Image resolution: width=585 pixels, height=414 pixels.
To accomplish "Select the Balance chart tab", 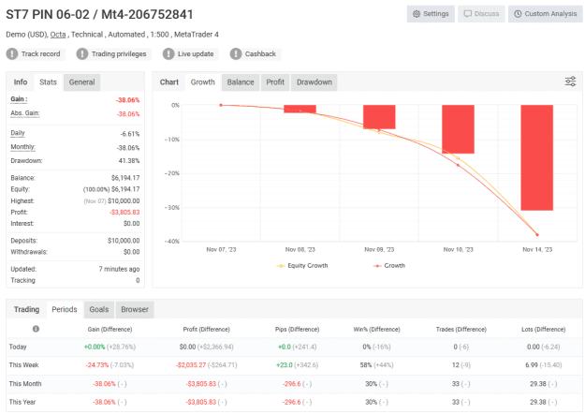I will pos(241,82).
